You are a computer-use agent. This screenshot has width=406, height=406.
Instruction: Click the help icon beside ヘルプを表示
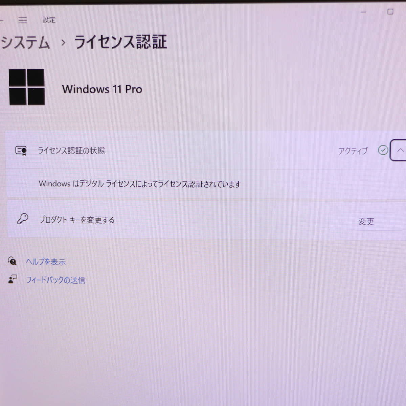point(13,261)
